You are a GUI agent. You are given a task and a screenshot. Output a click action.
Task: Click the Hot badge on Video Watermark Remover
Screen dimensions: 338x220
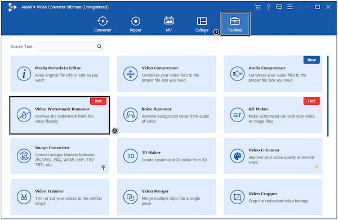coord(98,101)
